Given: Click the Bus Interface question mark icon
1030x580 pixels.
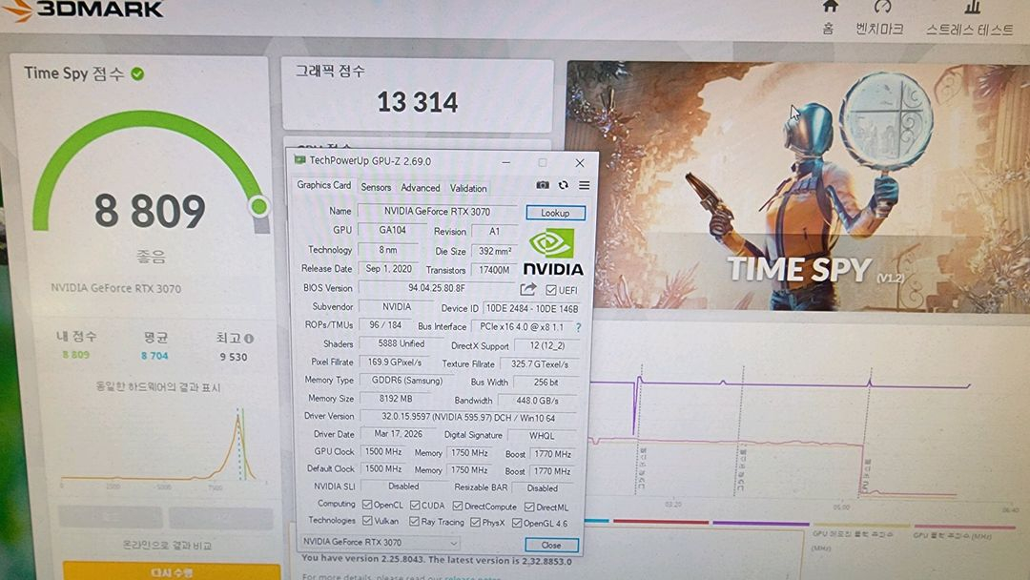Looking at the screenshot, I should pos(578,325).
